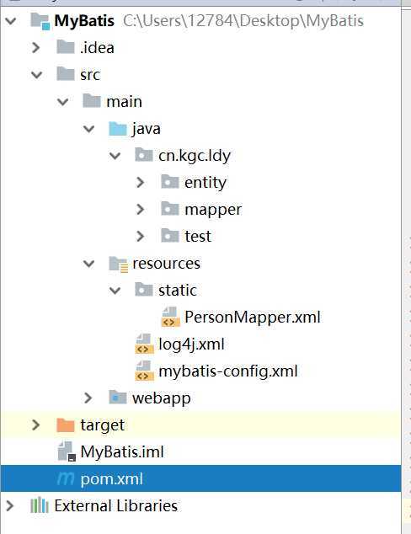Click the PersonMapper.xml file icon

(170, 317)
